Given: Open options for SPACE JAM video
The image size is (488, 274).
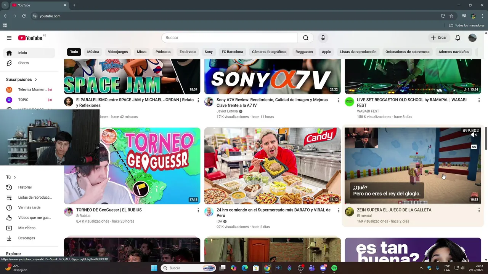Looking at the screenshot, I should [x=198, y=100].
